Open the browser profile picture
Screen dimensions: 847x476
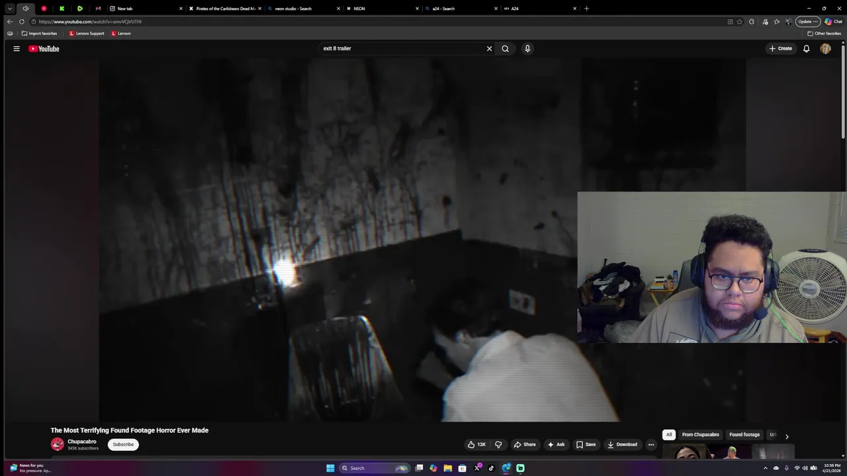click(789, 21)
